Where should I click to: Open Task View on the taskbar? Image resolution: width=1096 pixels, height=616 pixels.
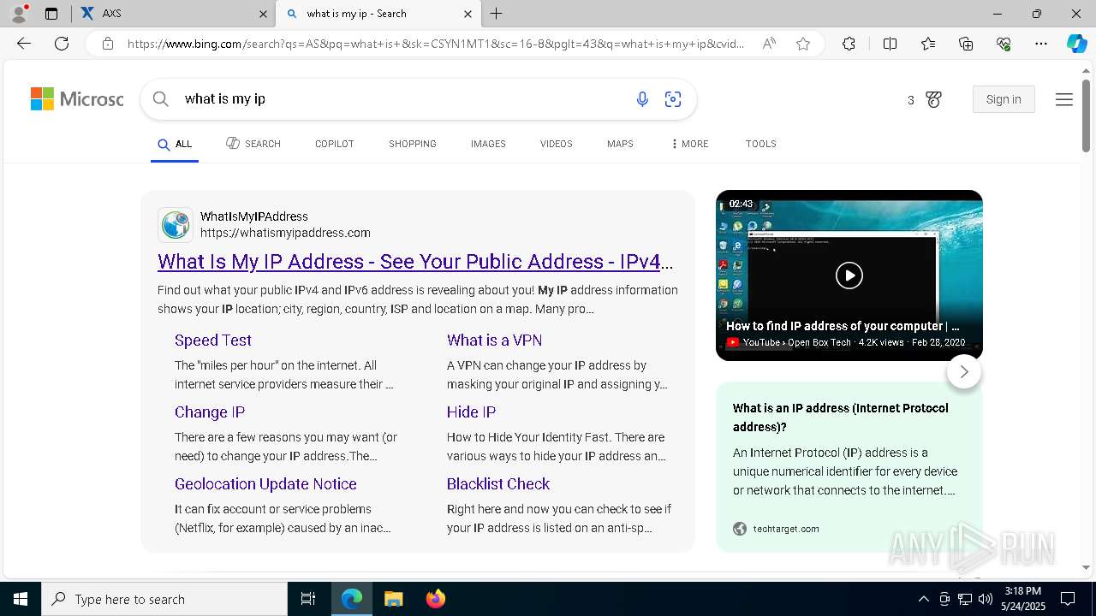point(308,599)
